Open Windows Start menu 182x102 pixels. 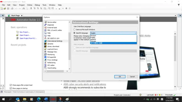(x=3, y=99)
